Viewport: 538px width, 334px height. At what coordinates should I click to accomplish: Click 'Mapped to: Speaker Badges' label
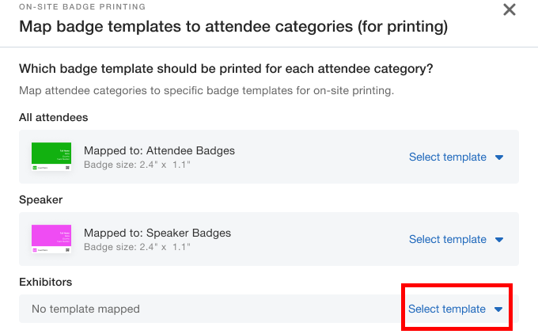coord(157,233)
